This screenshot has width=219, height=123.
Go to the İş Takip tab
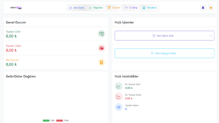(131, 8)
